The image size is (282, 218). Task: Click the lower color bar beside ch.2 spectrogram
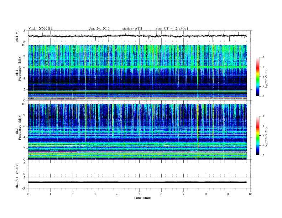tap(257, 135)
